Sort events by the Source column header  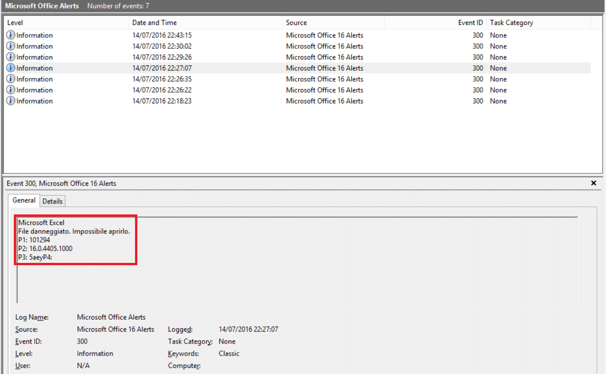coord(333,23)
